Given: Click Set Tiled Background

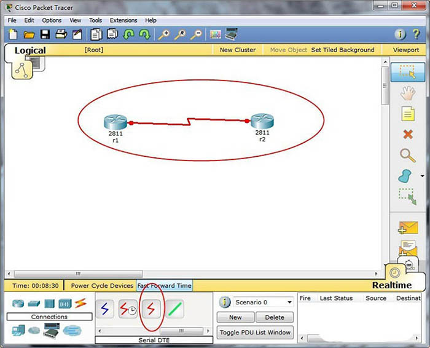Looking at the screenshot, I should tap(343, 50).
